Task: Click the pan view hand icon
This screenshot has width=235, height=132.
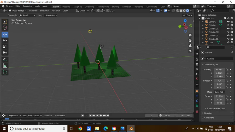Action: 190,40
